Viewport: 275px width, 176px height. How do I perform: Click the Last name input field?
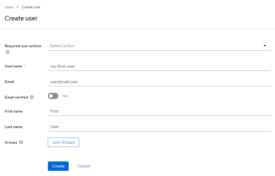tap(159, 127)
